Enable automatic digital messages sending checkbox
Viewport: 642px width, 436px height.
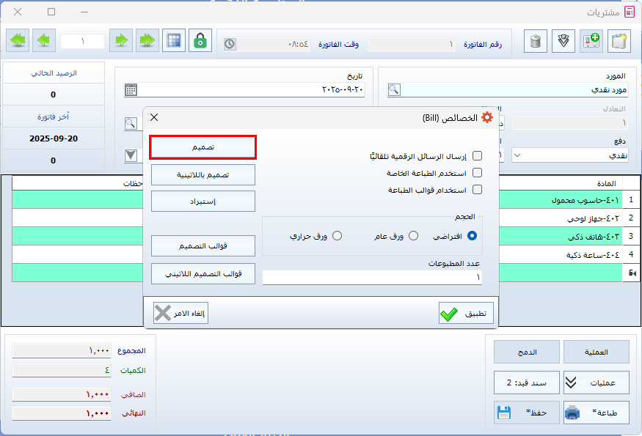tap(478, 156)
